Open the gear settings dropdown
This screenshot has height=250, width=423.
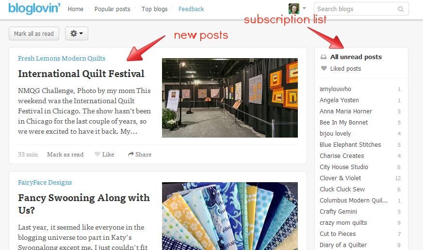tap(77, 33)
